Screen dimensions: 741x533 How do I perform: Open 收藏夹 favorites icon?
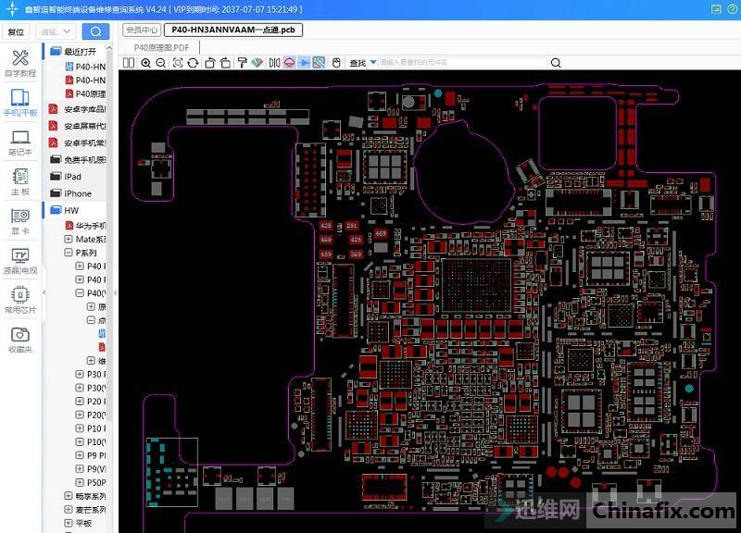click(x=19, y=340)
